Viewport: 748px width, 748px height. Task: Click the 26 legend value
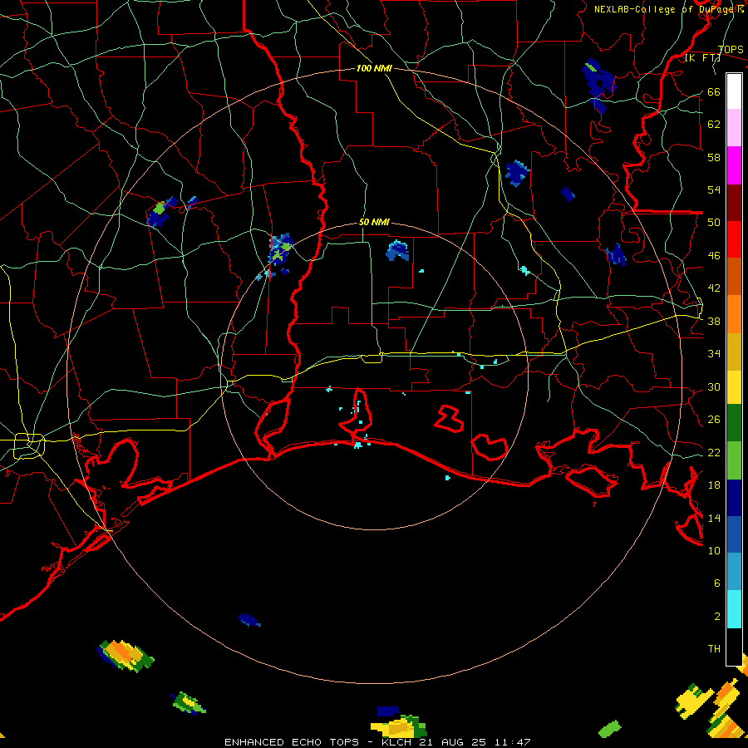[x=714, y=420]
